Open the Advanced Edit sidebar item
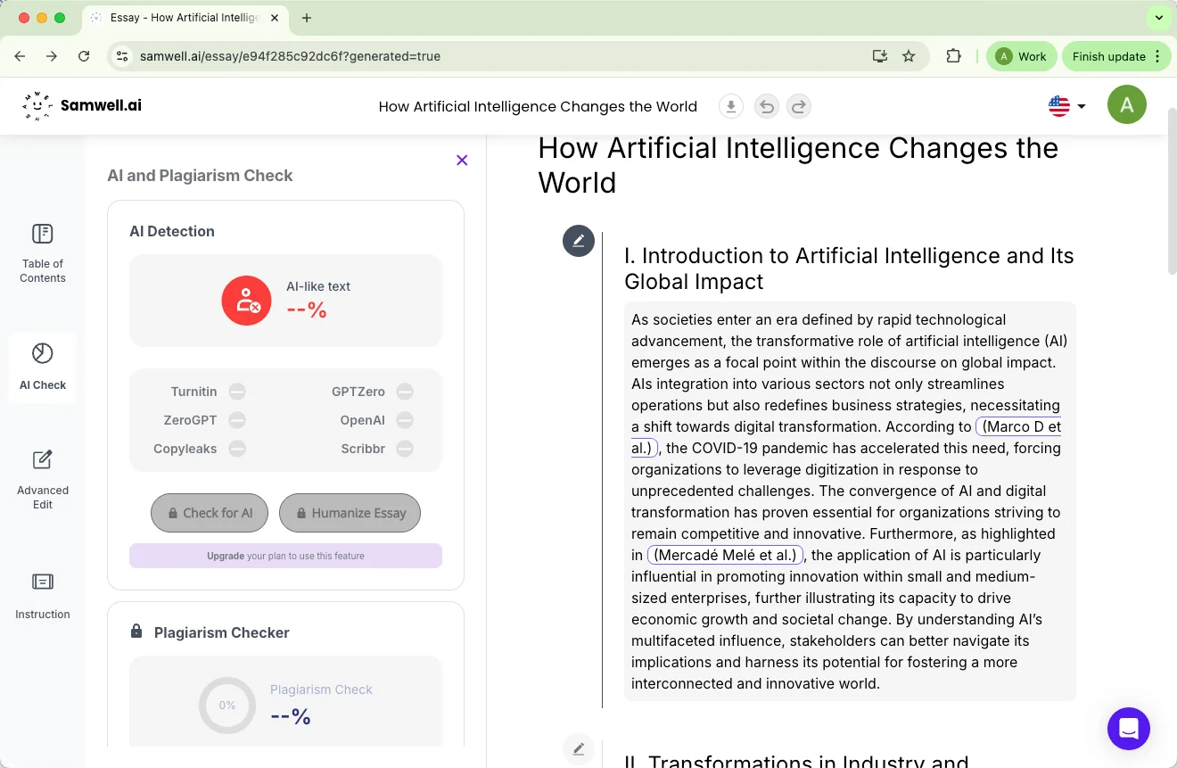Viewport: 1177px width, 768px height. [x=43, y=479]
